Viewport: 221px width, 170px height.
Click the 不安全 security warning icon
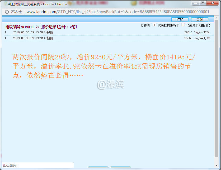(15, 12)
